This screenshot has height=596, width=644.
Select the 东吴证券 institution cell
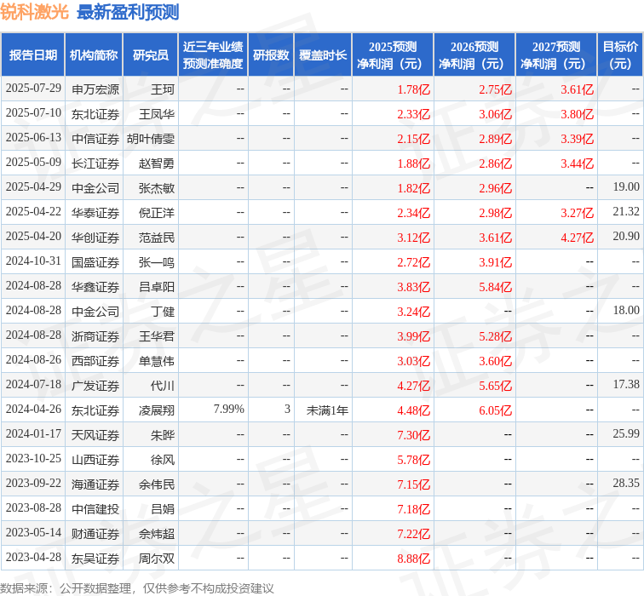tap(95, 558)
